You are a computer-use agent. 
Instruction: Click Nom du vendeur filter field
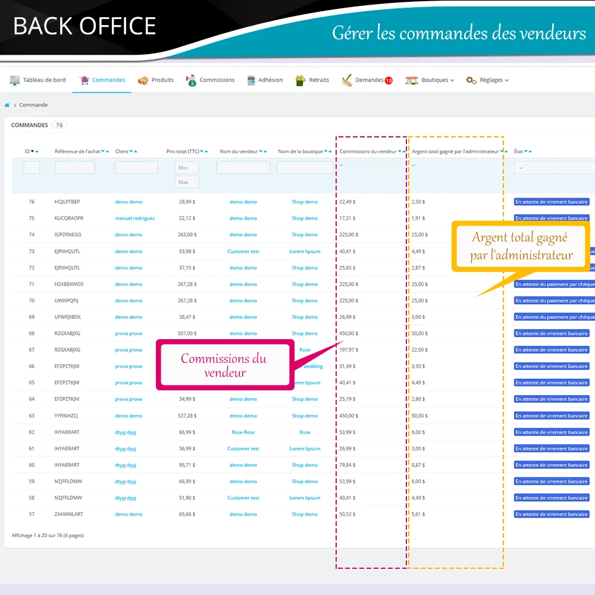[x=243, y=168]
